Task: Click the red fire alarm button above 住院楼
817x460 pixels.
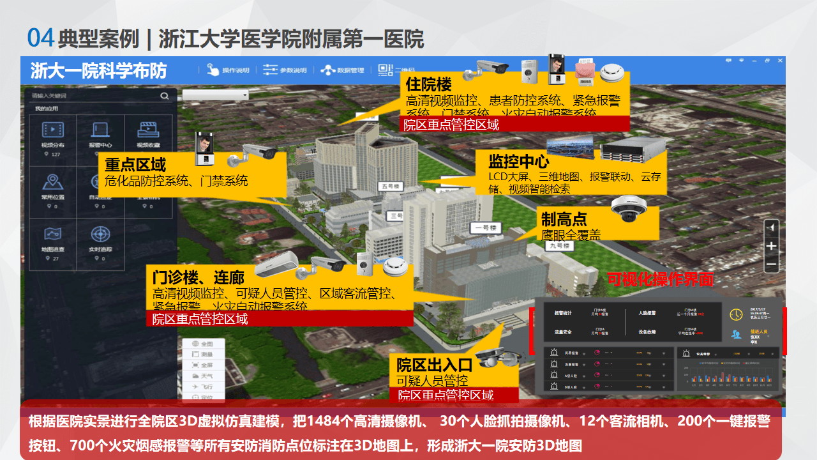Action: click(585, 72)
